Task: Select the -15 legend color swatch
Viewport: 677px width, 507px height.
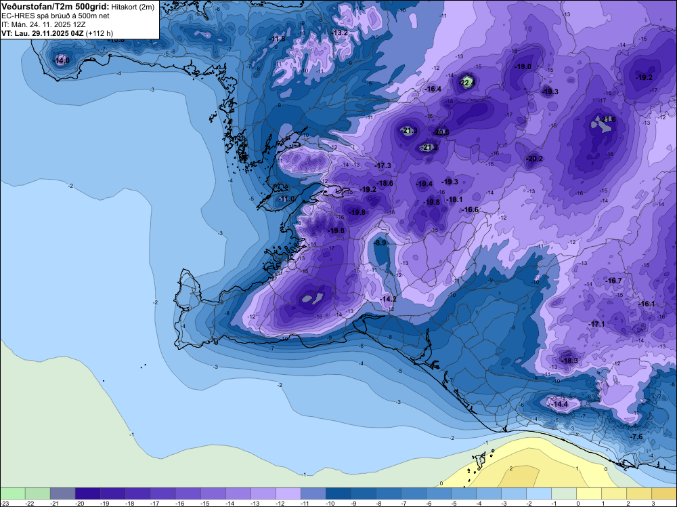Action: point(213,493)
